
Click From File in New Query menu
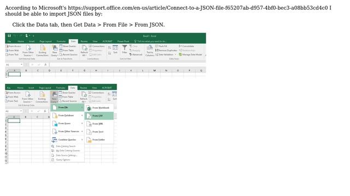pos(67,108)
